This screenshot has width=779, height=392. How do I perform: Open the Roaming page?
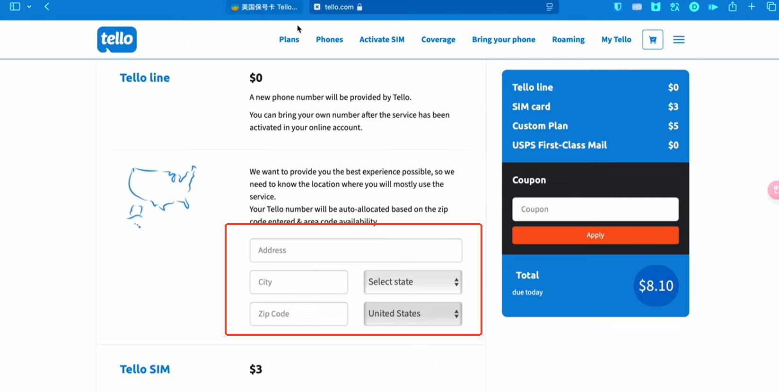[x=568, y=40]
